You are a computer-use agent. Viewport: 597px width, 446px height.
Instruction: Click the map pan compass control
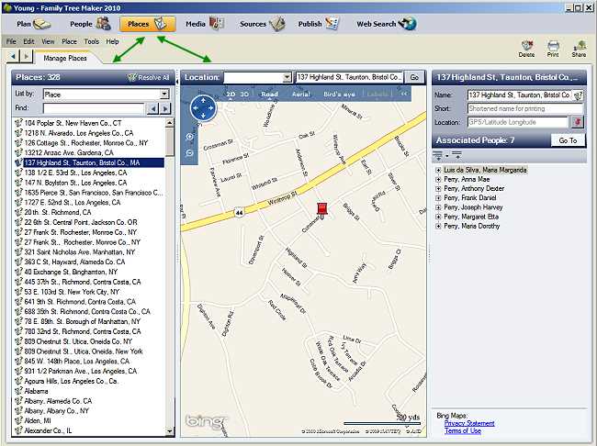tap(203, 108)
